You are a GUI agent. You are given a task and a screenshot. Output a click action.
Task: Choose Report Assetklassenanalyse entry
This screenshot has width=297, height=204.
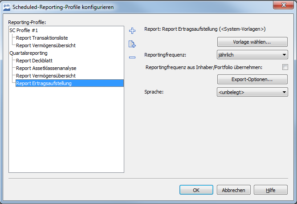pos(46,68)
